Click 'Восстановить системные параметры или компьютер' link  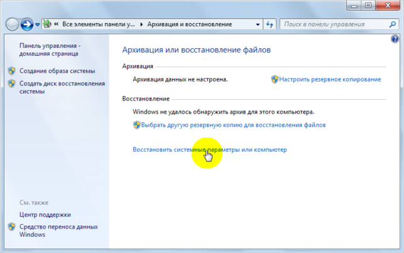pyautogui.click(x=210, y=149)
